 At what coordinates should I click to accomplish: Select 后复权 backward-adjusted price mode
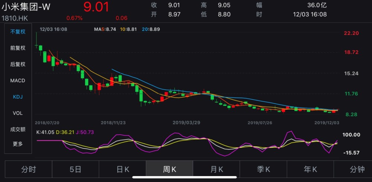[18, 64]
